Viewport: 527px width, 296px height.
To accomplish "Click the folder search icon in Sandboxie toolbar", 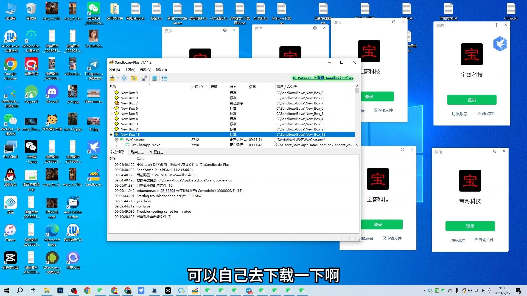I will pyautogui.click(x=134, y=78).
